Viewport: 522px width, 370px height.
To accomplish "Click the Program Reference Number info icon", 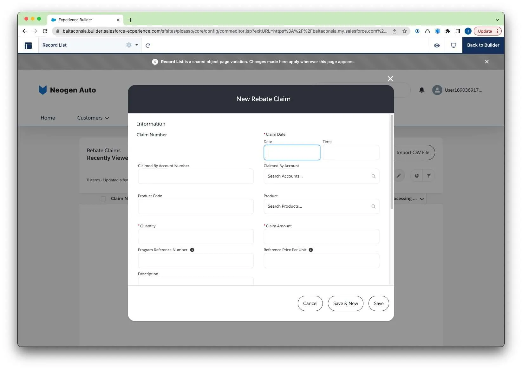I will (192, 250).
